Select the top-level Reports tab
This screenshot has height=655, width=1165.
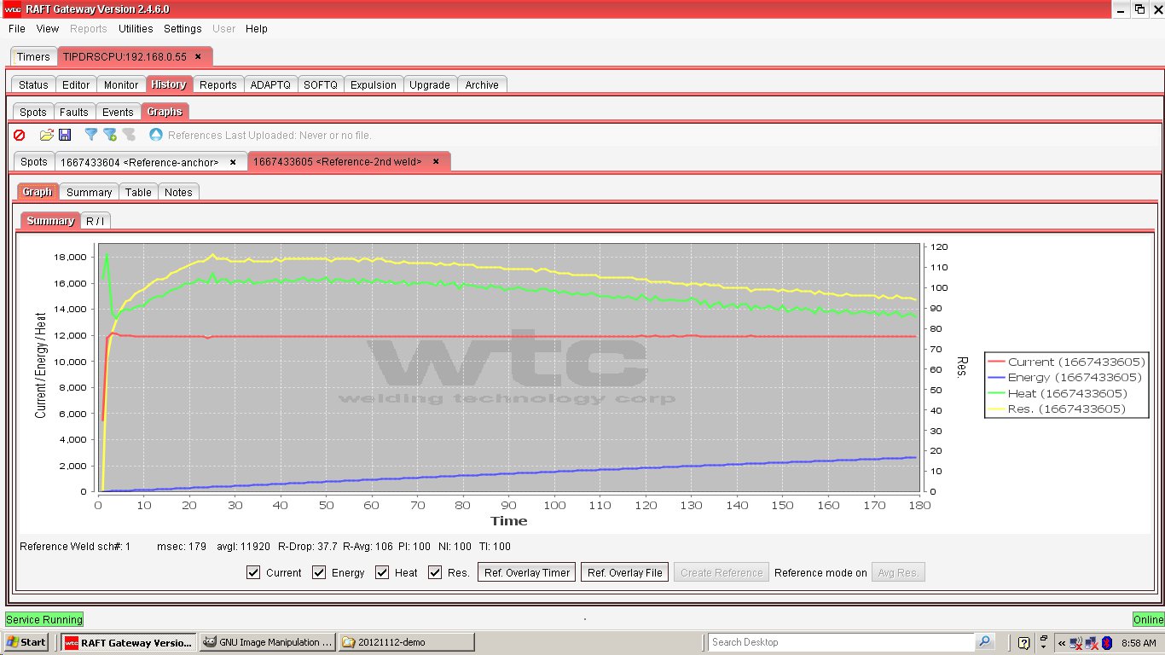(218, 84)
